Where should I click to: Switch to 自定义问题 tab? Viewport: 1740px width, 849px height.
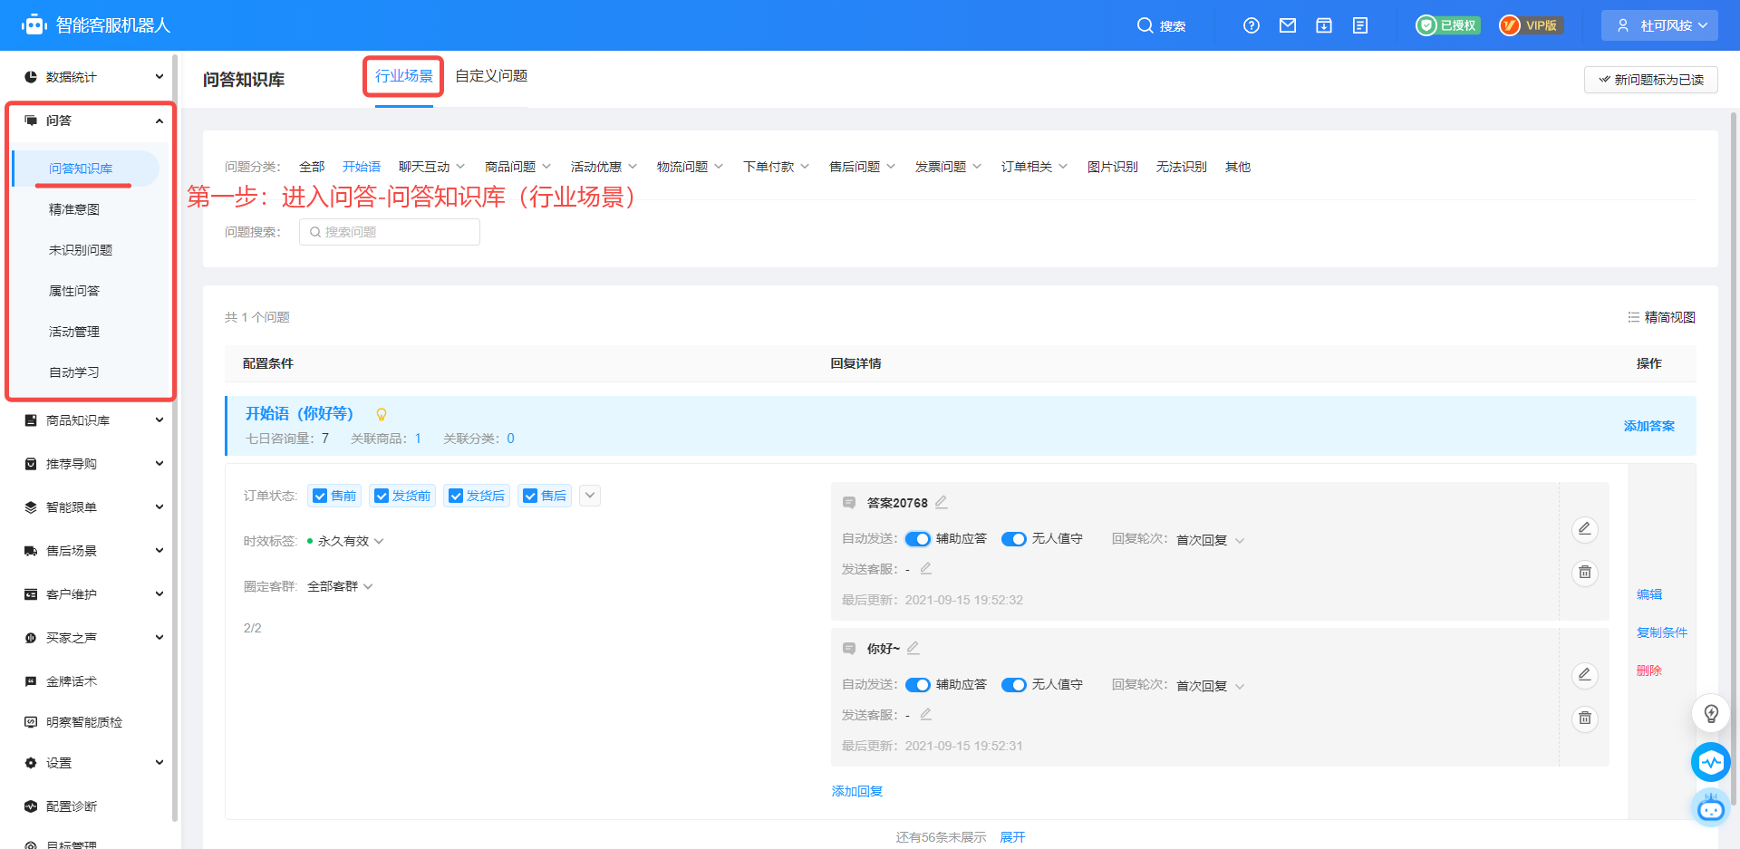pyautogui.click(x=491, y=76)
